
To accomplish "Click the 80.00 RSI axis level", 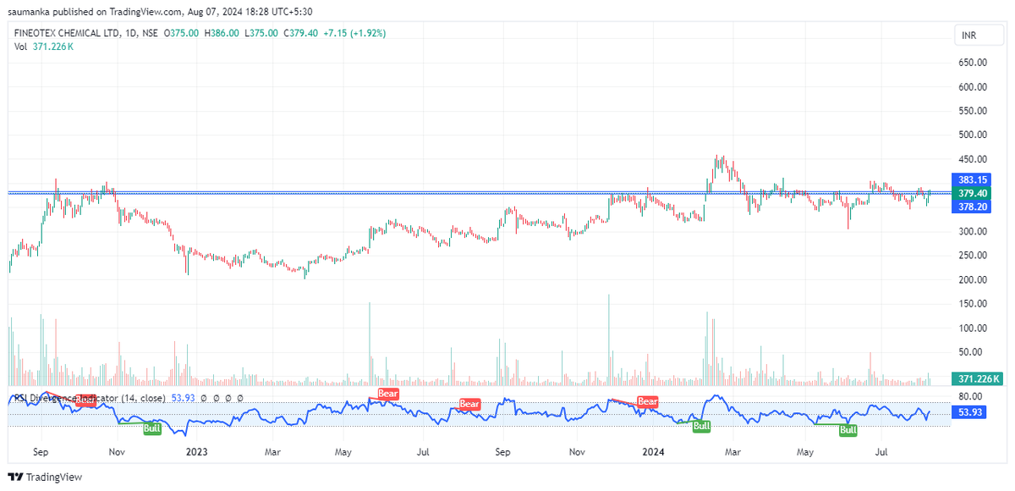I will tap(970, 396).
